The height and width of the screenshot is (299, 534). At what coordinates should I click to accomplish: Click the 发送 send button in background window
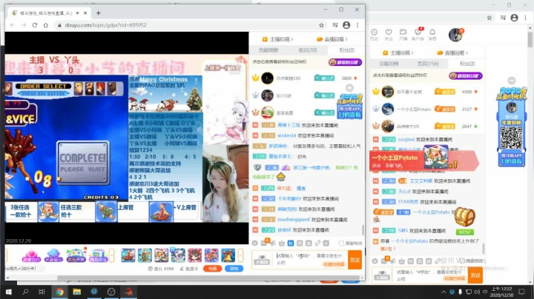(475, 275)
